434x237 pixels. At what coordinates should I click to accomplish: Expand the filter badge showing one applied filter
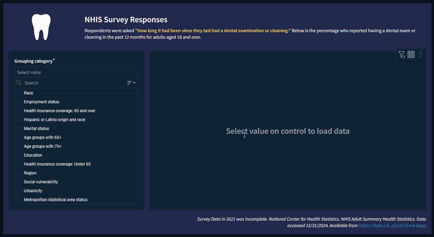[402, 54]
